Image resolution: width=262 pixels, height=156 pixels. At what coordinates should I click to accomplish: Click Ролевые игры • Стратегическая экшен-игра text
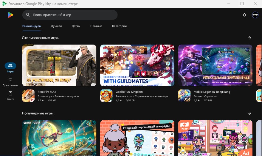tap(142, 96)
